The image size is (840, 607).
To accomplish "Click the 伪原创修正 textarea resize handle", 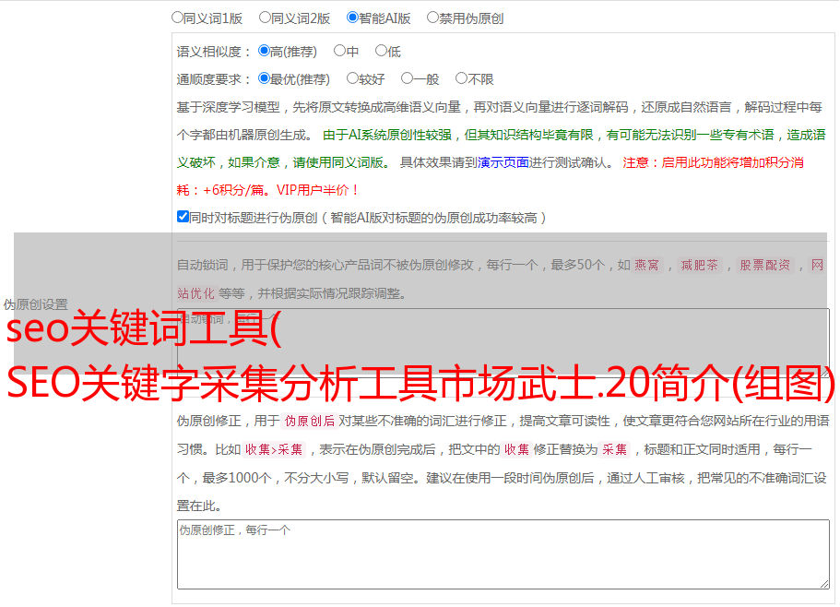I will pos(824,584).
